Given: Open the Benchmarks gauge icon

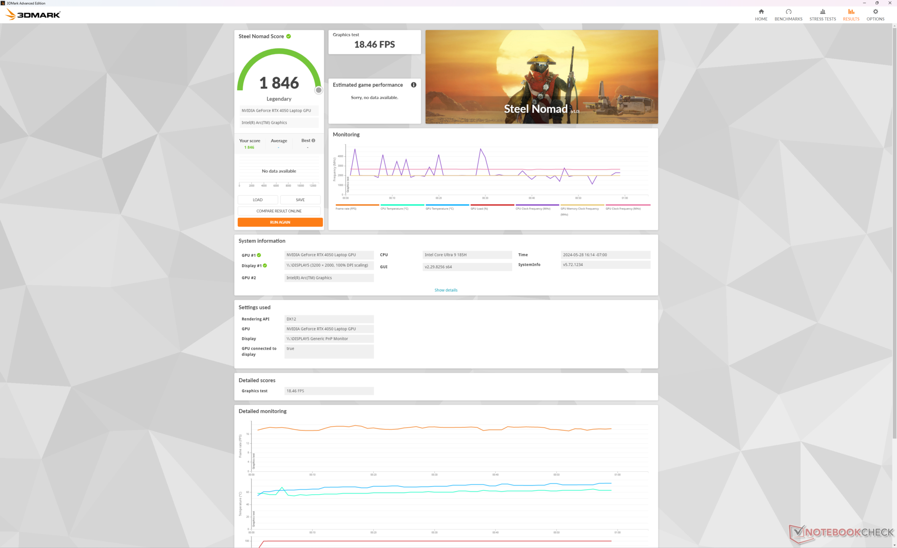Looking at the screenshot, I should tap(788, 12).
